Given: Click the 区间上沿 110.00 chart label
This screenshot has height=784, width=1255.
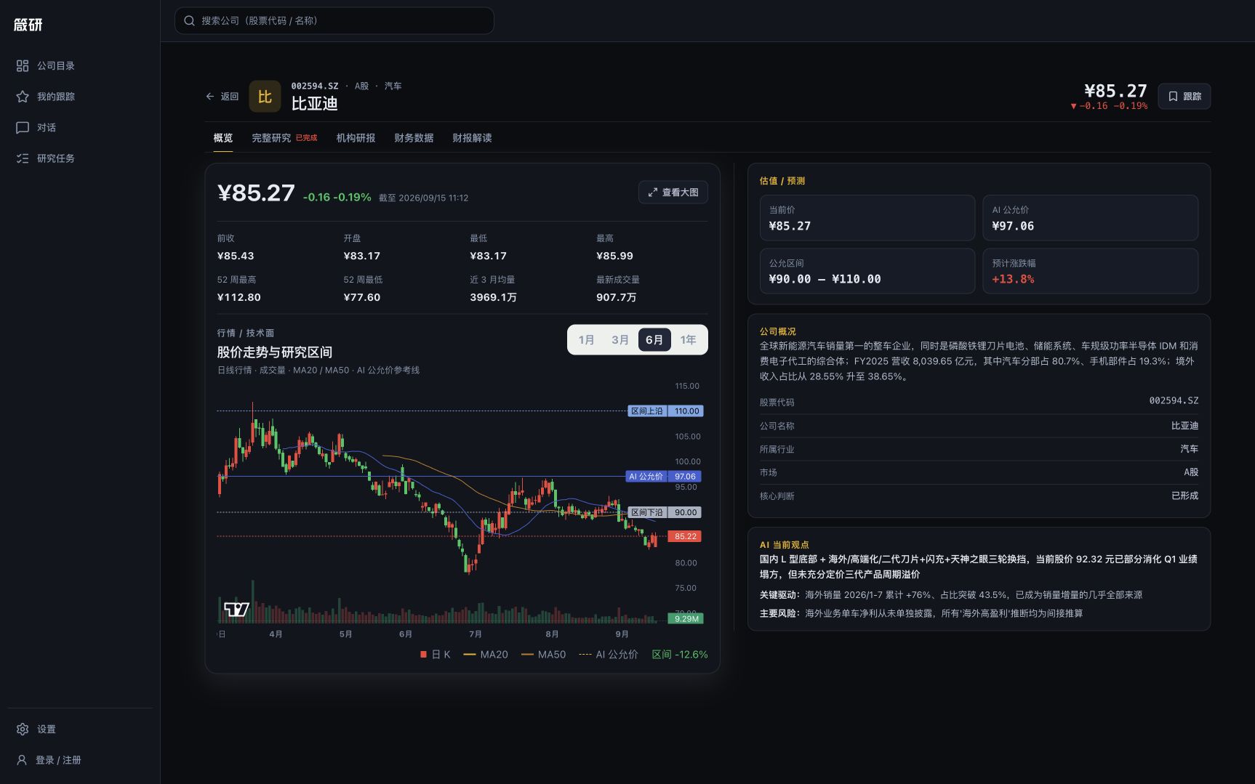Looking at the screenshot, I should click(x=665, y=411).
